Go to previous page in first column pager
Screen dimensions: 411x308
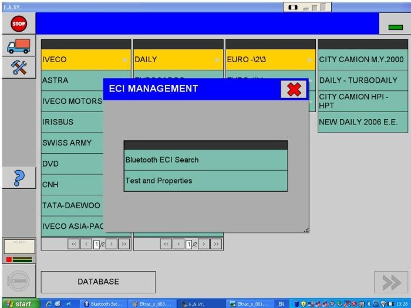pyautogui.click(x=86, y=244)
